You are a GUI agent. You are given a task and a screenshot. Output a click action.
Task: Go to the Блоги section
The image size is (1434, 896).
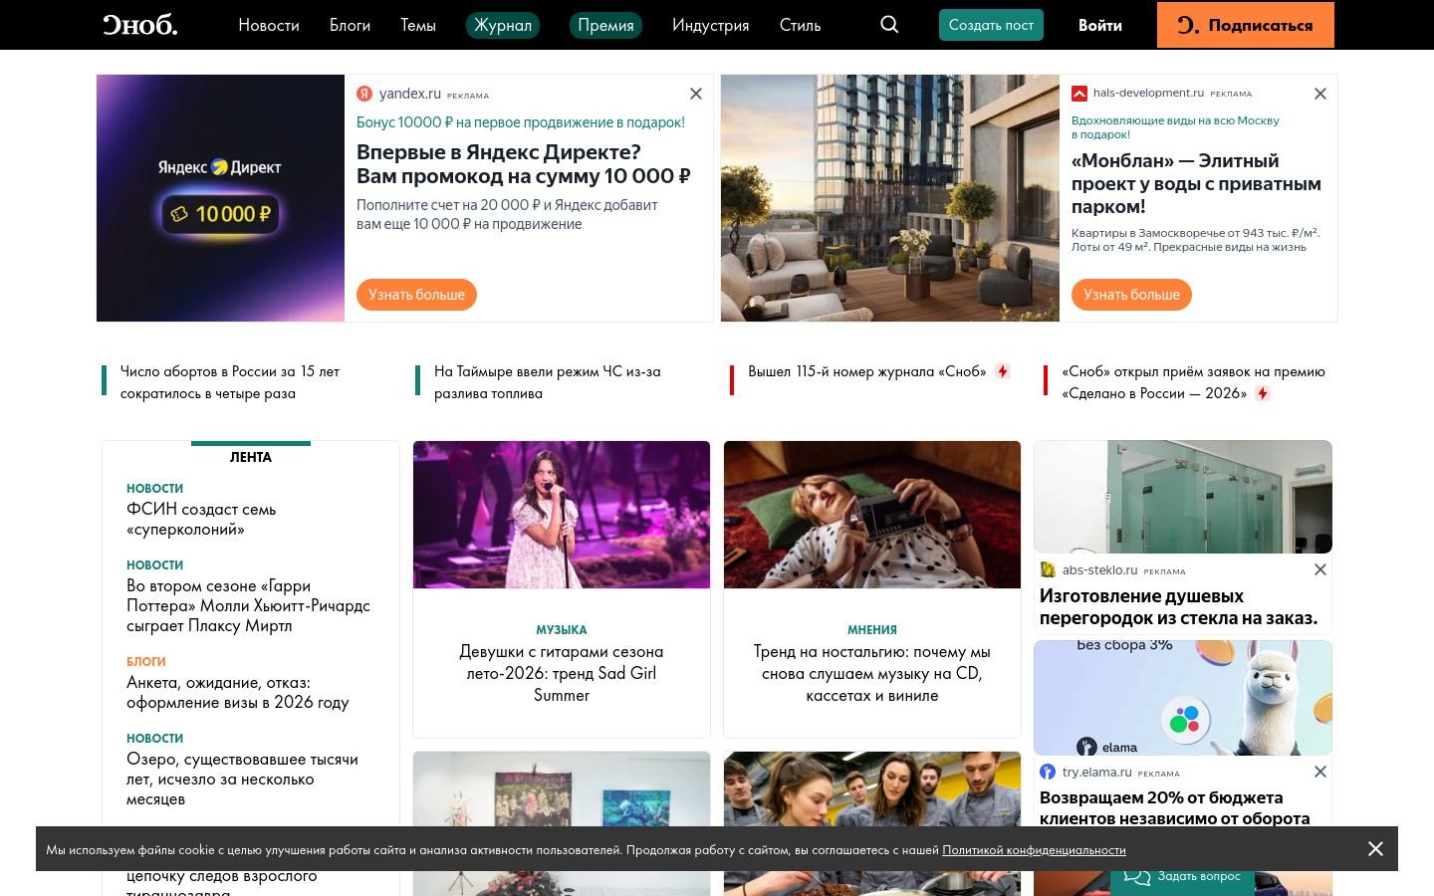click(x=350, y=25)
